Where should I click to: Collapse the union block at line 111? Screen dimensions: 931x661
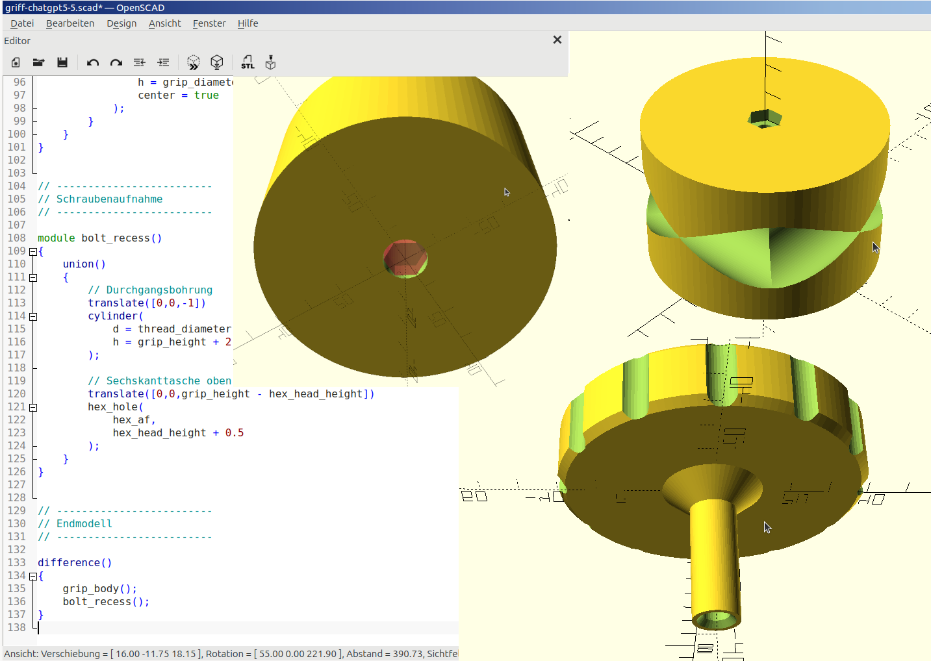tap(33, 277)
